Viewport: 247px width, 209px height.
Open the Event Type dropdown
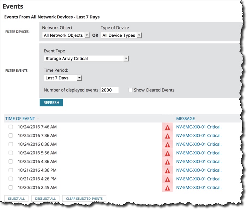point(86,59)
